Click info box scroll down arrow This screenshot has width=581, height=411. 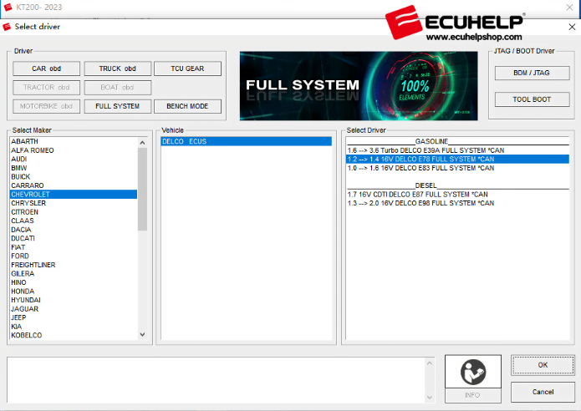pyautogui.click(x=430, y=398)
